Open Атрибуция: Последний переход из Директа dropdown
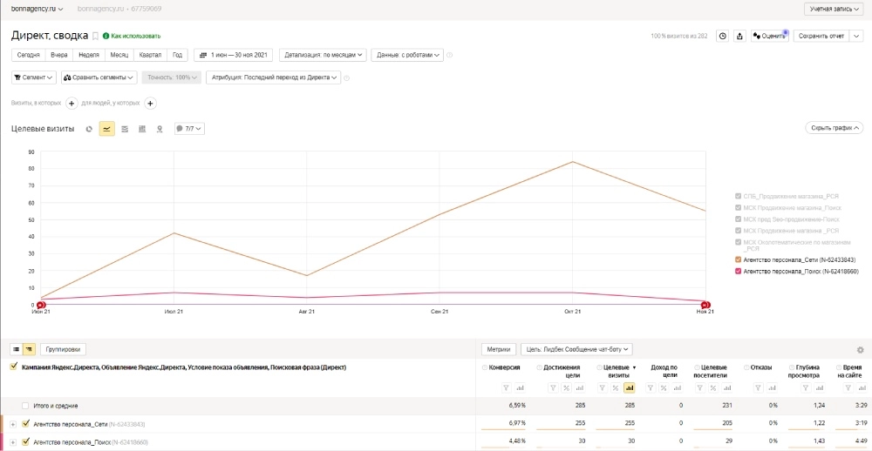 click(273, 77)
